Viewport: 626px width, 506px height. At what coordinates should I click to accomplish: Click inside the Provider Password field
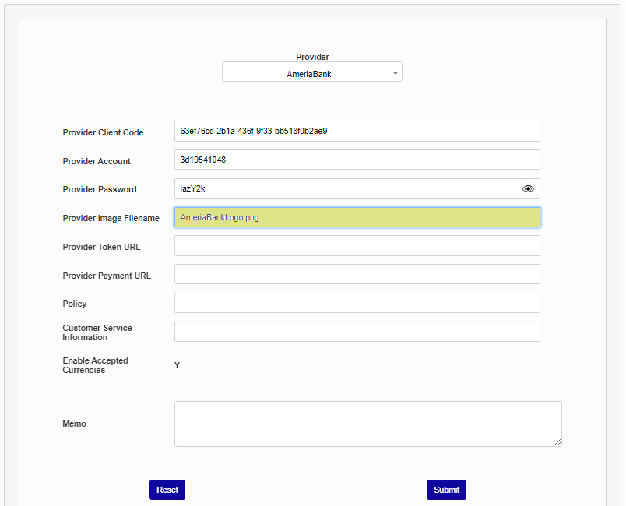click(x=346, y=188)
